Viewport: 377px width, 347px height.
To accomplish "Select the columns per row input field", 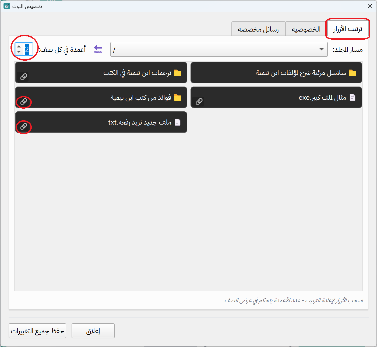I will click(x=27, y=49).
